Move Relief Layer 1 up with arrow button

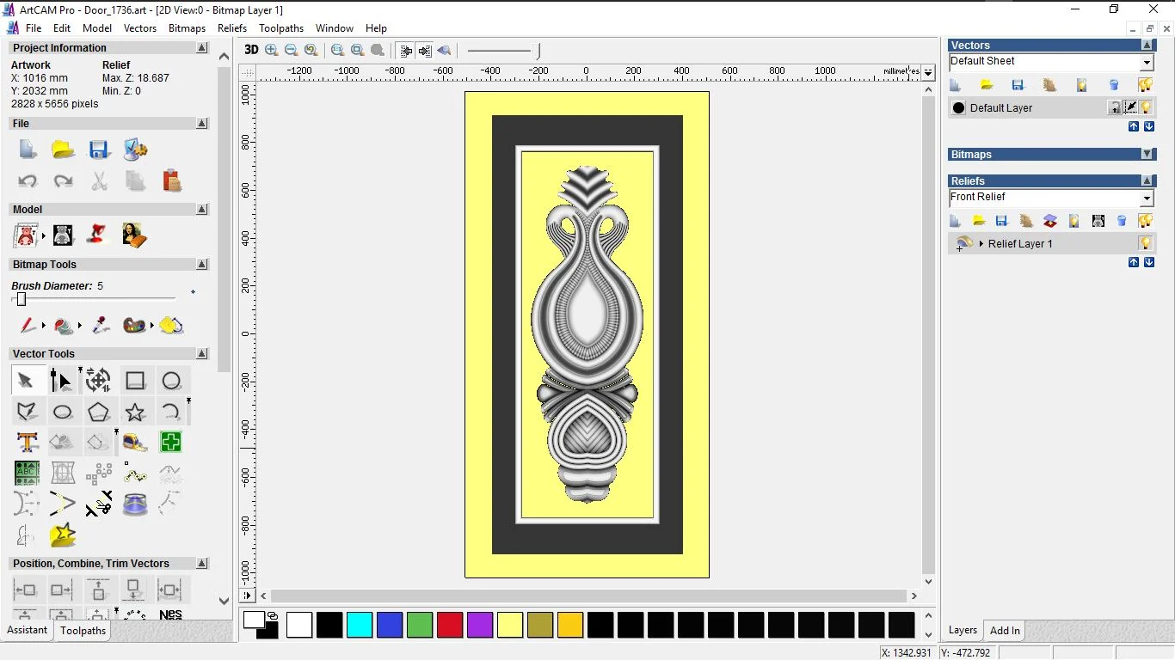point(1134,262)
